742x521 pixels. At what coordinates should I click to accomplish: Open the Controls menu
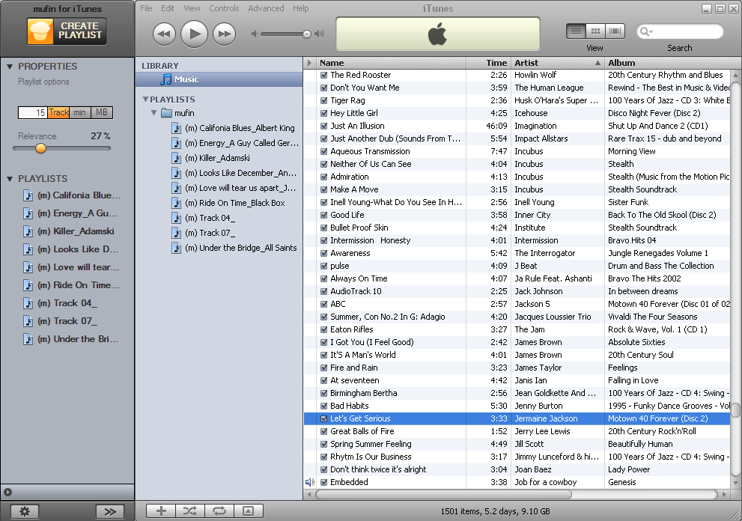(x=224, y=8)
